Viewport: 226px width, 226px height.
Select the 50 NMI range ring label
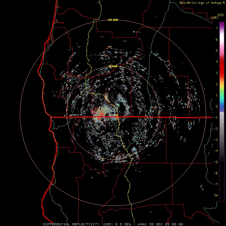tap(113, 66)
